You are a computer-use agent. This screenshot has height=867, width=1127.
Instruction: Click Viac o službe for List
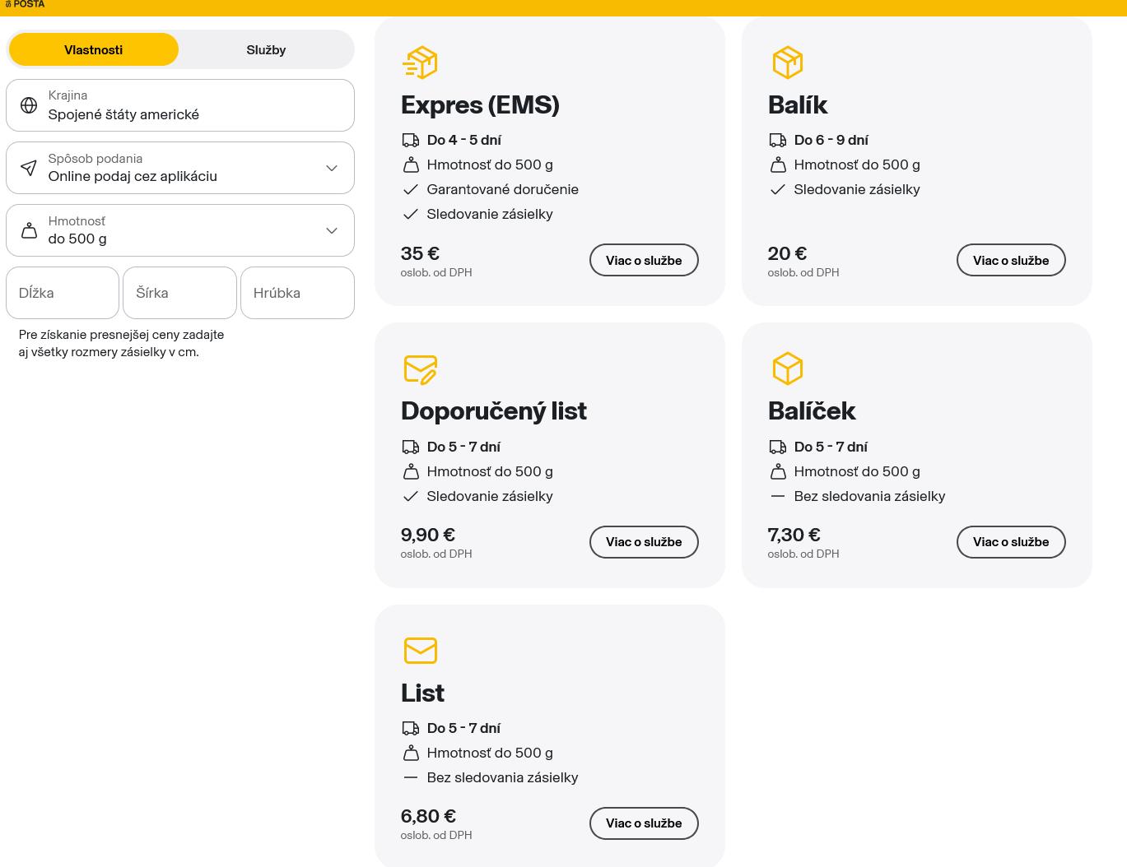coord(644,823)
